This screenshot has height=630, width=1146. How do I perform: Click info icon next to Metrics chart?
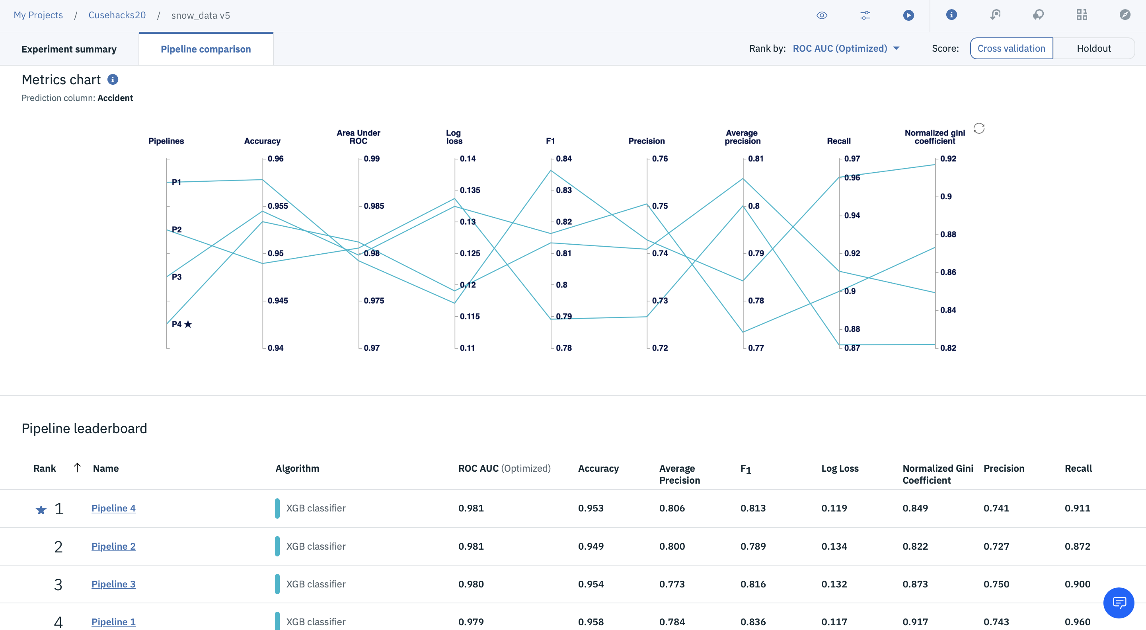coord(113,80)
